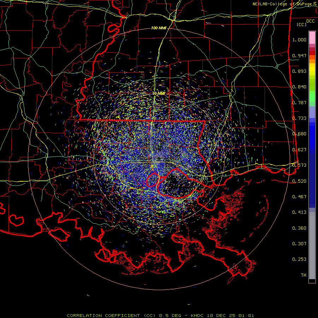Click the 0.947 value on the color scale
The image size is (318, 318).
299,55
